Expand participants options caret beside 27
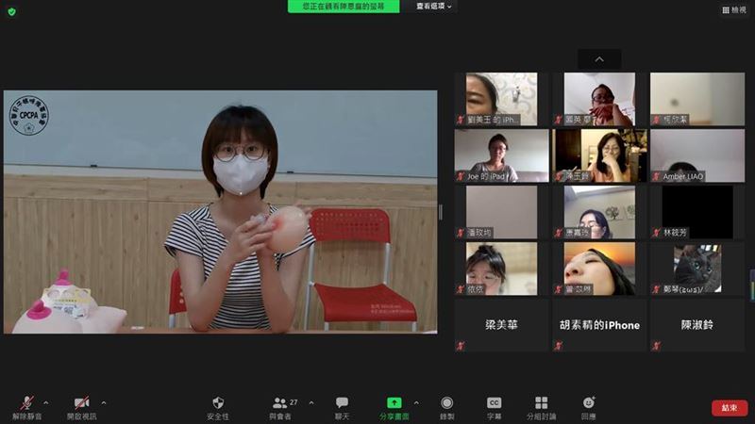 pyautogui.click(x=311, y=402)
